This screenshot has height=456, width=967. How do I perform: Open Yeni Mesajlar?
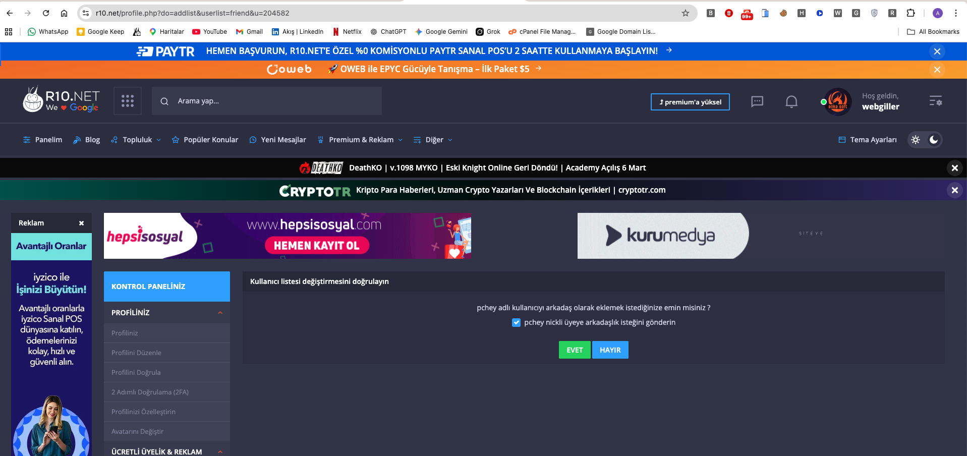click(277, 140)
